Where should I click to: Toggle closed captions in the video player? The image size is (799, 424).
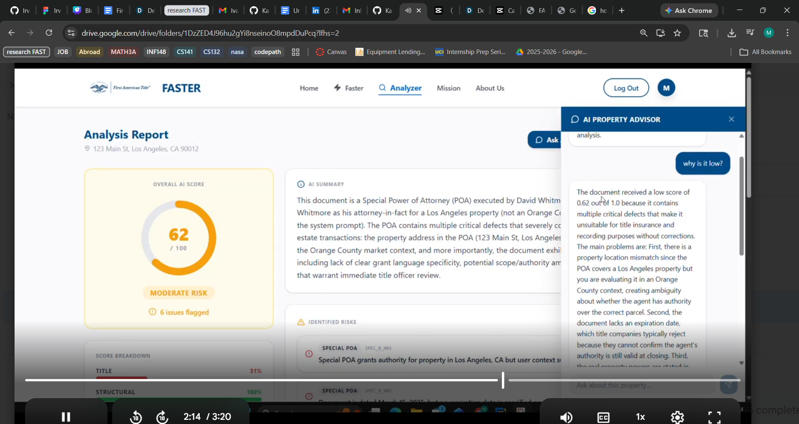pyautogui.click(x=603, y=417)
